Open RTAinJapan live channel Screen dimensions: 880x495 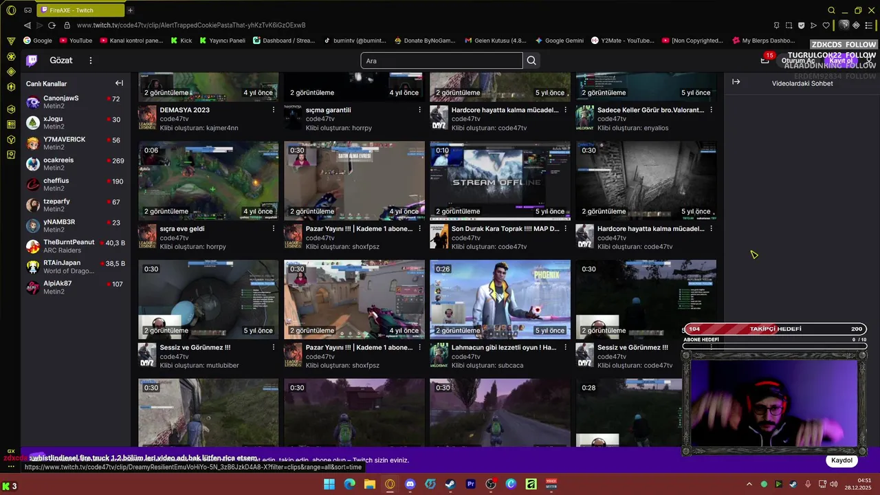pyautogui.click(x=76, y=267)
